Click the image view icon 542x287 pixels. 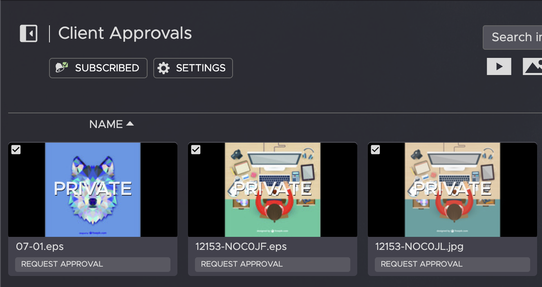coord(533,67)
